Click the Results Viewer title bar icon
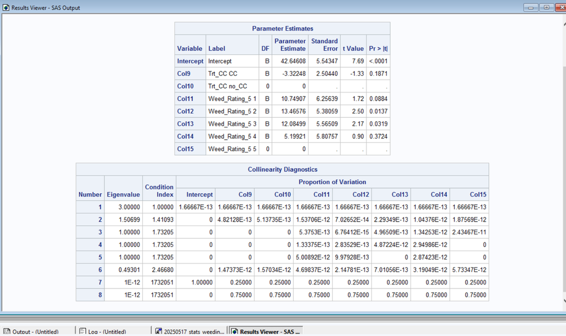The width and height of the screenshot is (566, 336). click(6, 7)
